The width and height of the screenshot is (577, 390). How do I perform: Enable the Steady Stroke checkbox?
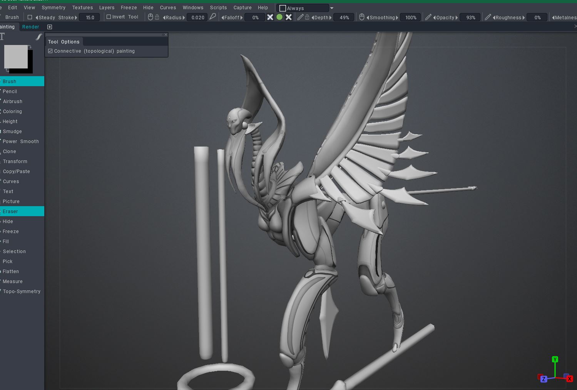point(30,17)
